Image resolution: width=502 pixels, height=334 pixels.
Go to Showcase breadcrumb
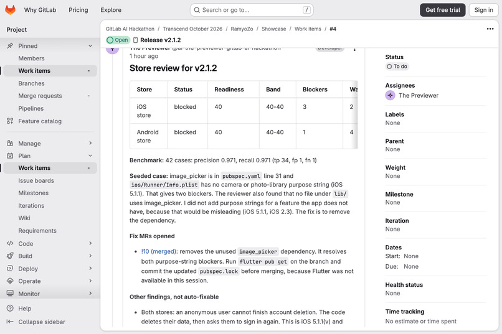coord(273,29)
